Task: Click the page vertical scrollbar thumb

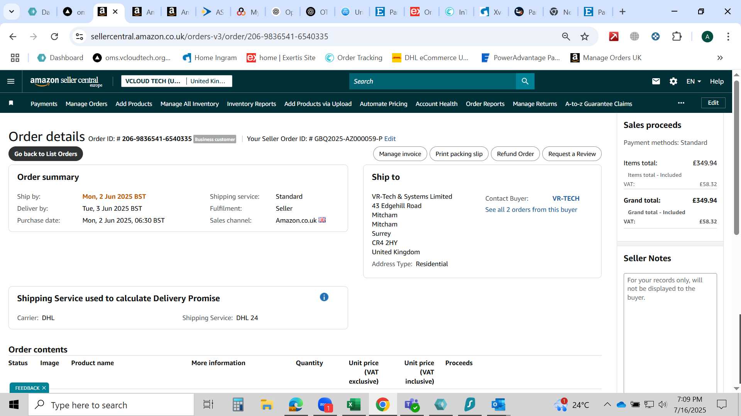Action: pyautogui.click(x=736, y=158)
